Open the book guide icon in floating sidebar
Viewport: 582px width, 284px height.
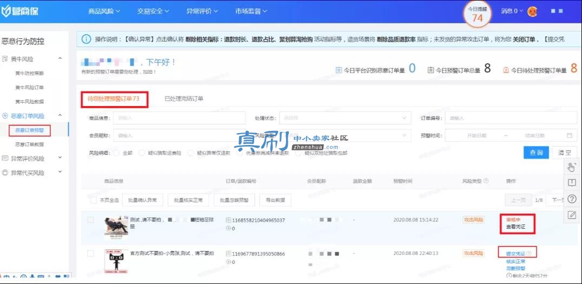(x=572, y=183)
